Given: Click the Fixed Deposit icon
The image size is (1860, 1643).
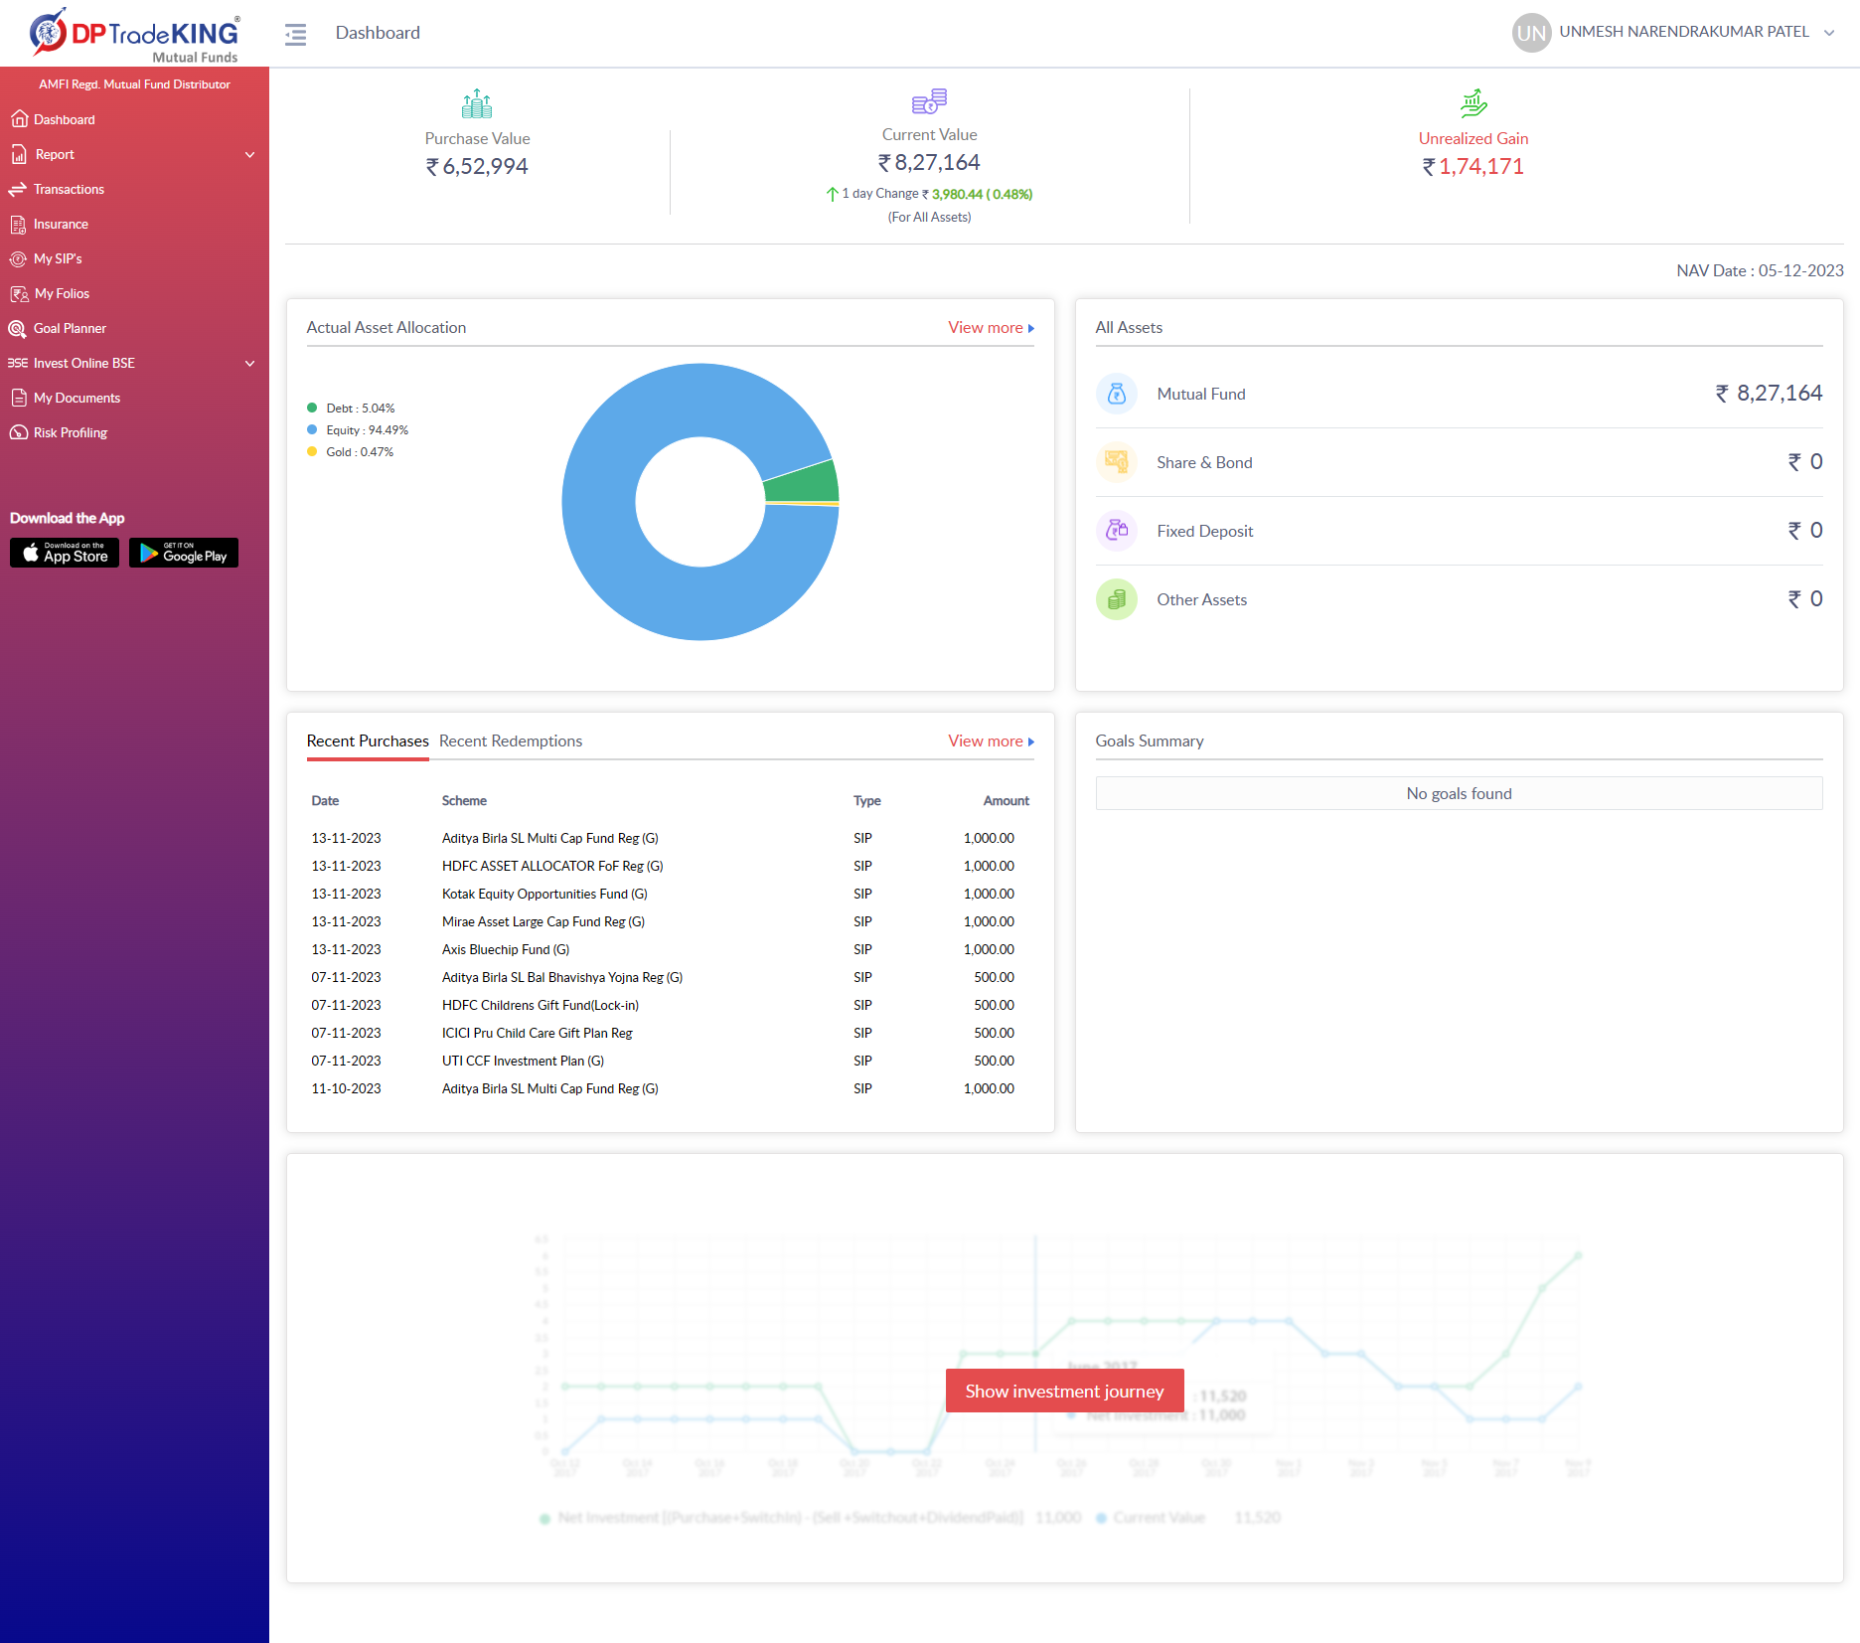Looking at the screenshot, I should (1117, 531).
